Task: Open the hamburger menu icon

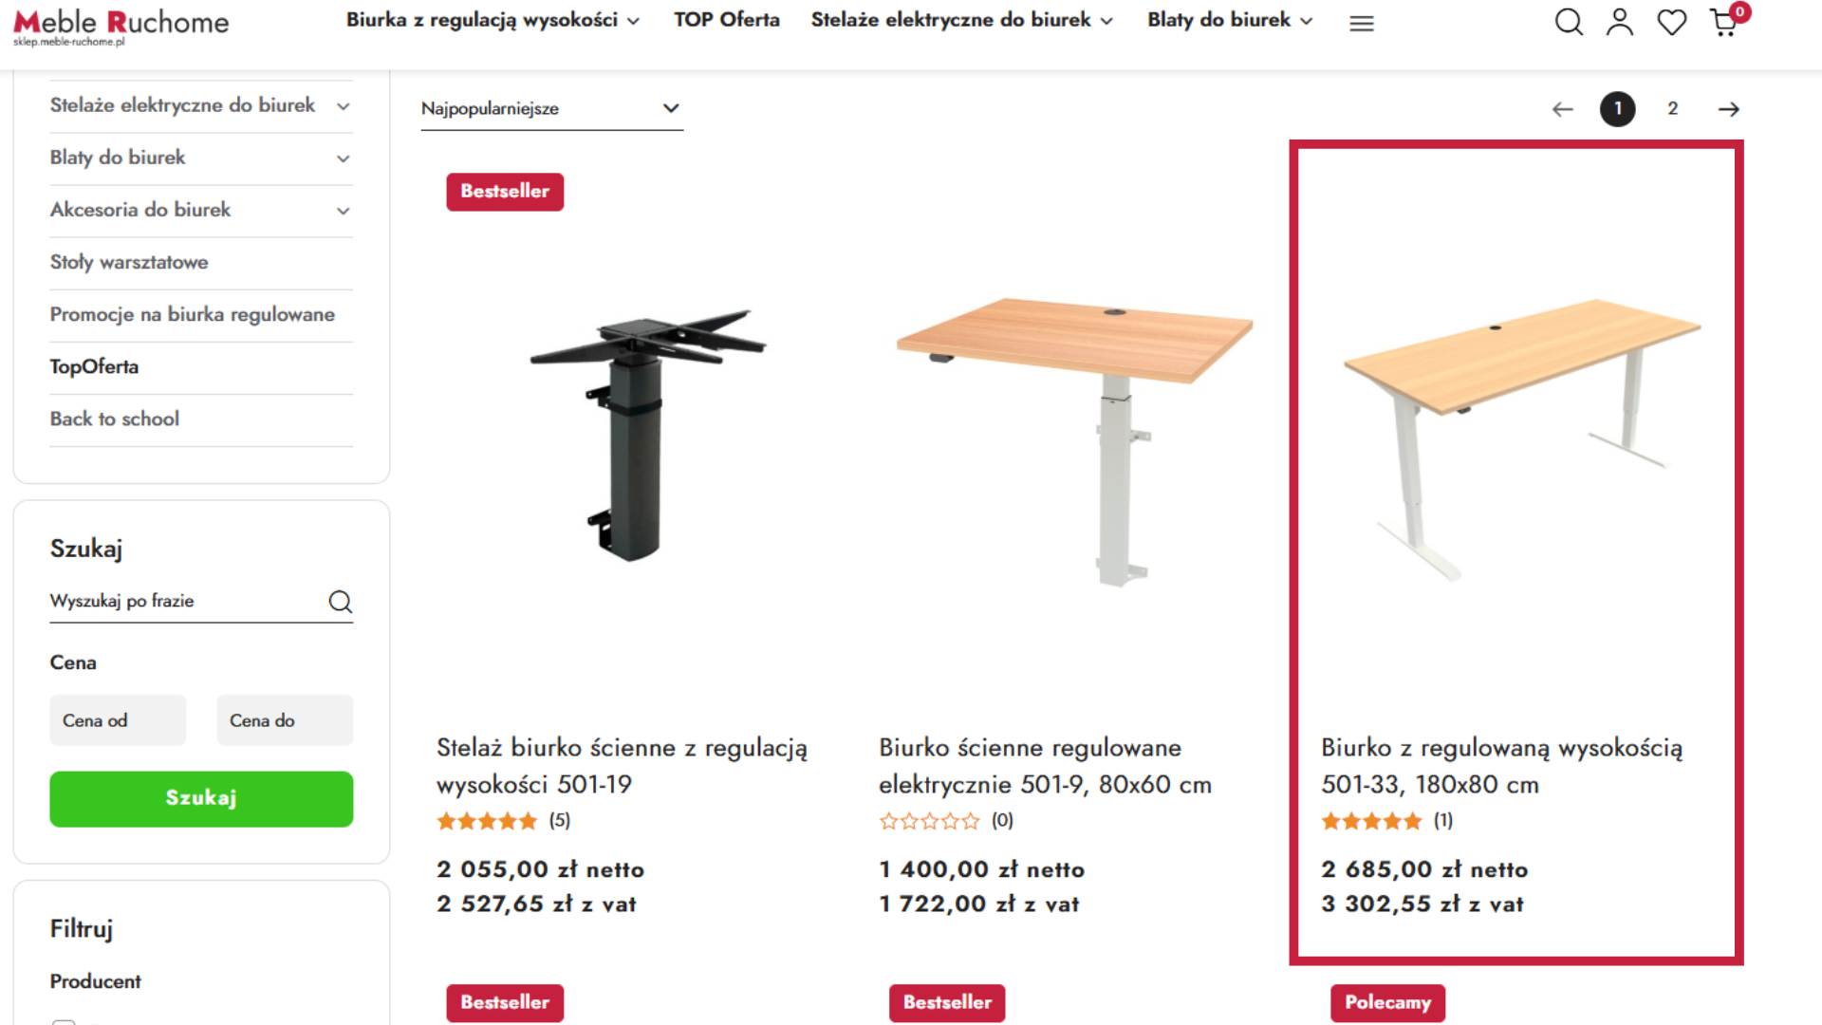Action: click(1362, 24)
